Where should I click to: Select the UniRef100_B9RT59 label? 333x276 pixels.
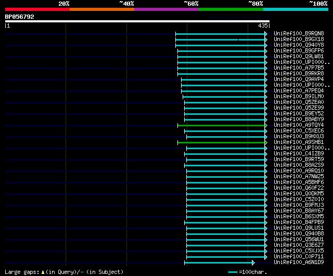click(x=299, y=160)
